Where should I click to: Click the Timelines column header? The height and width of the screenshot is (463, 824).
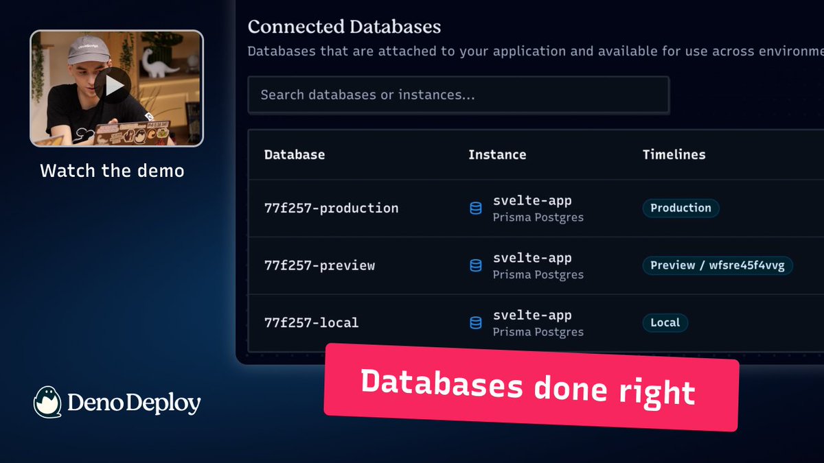point(674,154)
